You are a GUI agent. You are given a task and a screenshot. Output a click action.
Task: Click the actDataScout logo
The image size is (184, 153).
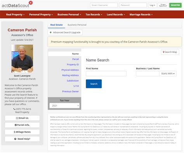coord(17,4)
